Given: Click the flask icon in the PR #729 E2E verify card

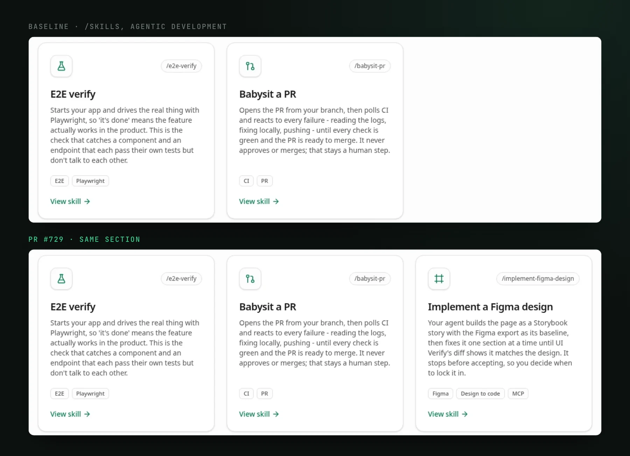Looking at the screenshot, I should pos(61,279).
